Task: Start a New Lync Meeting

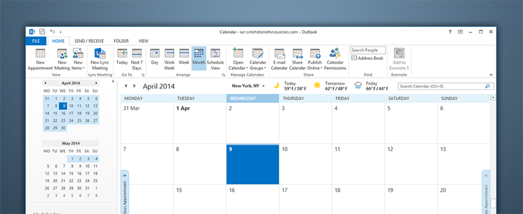Action: pyautogui.click(x=100, y=59)
